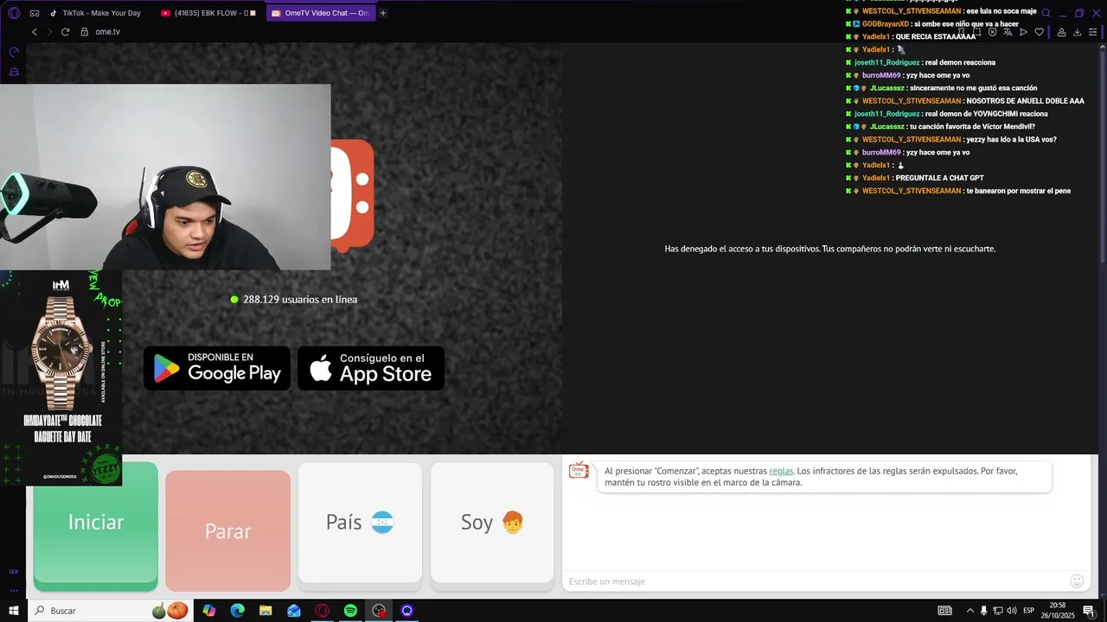This screenshot has height=622, width=1107.
Task: Open Spotify from the taskbar
Action: pyautogui.click(x=350, y=611)
